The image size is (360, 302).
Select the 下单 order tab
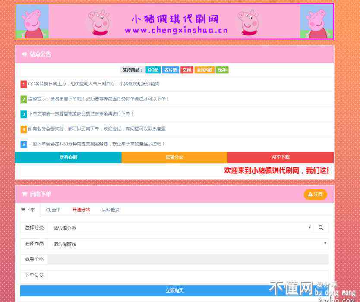pos(28,210)
